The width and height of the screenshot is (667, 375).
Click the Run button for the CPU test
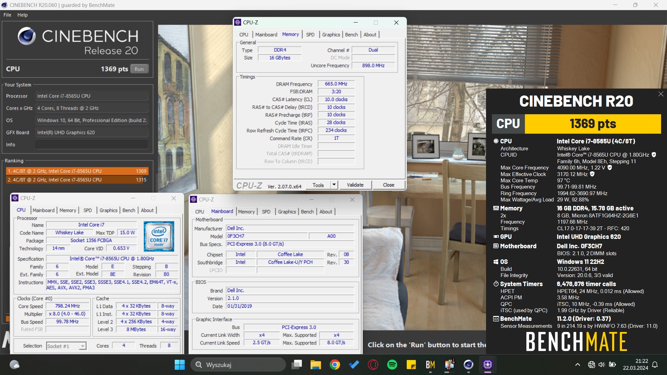click(x=139, y=69)
